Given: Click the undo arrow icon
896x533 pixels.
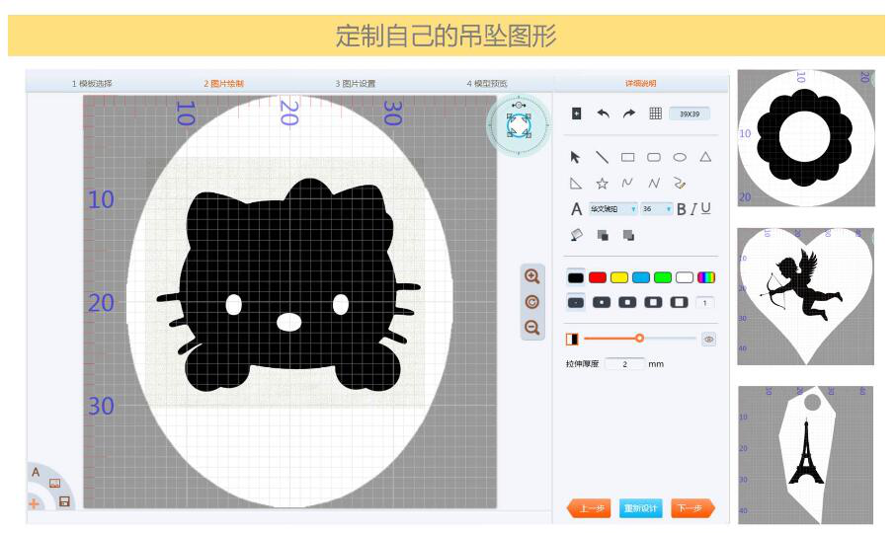Looking at the screenshot, I should [603, 114].
